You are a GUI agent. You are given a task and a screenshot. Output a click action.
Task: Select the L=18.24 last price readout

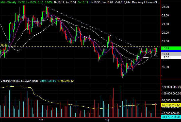(x=31, y=2)
